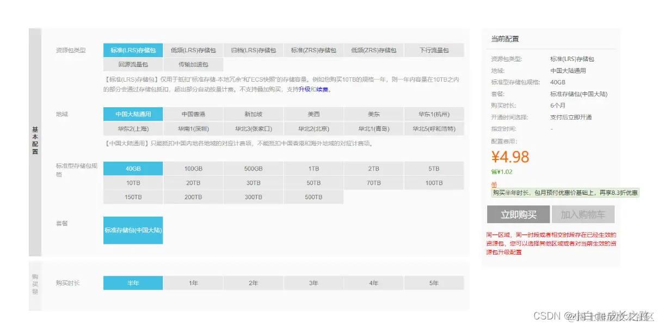
Task: Select the 美西 region
Action: click(313, 114)
